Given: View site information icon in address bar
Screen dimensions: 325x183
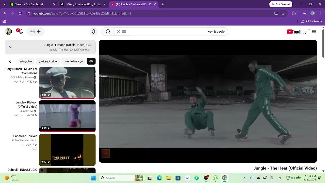Looking at the screenshot, I should 29,13.
